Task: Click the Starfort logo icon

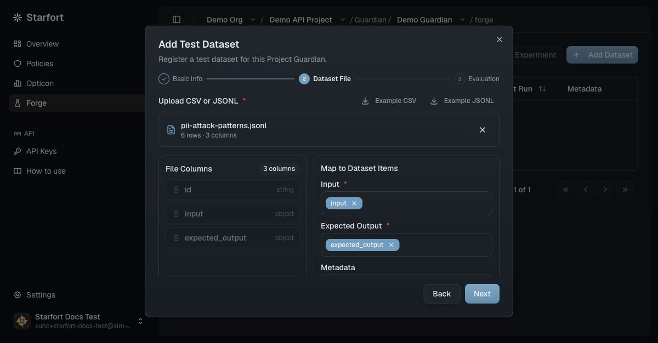Action: (x=18, y=18)
